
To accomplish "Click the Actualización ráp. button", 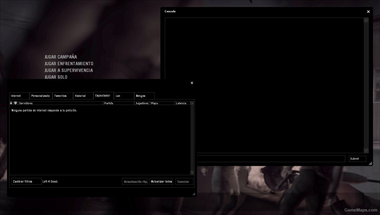I will point(135,181).
